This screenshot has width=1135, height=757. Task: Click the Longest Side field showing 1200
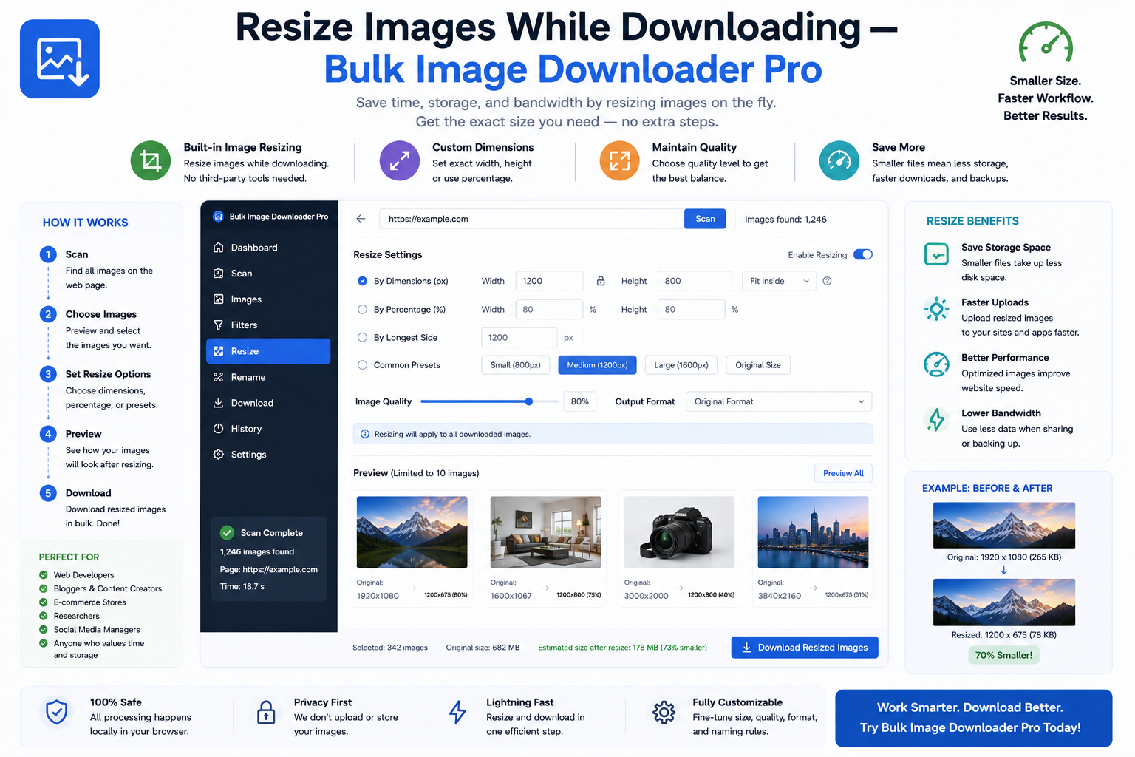519,338
